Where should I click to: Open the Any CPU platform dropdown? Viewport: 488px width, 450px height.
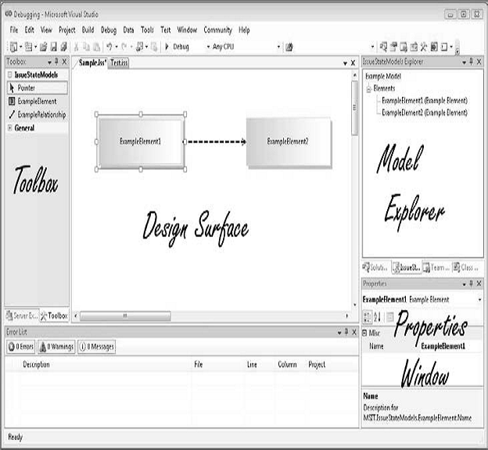pos(246,47)
